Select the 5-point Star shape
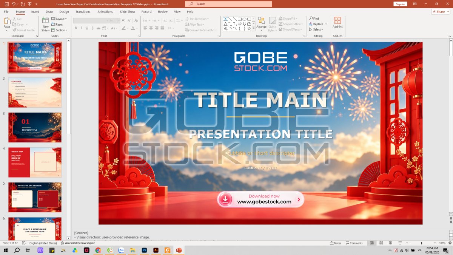453x255 pixels. (x=249, y=28)
